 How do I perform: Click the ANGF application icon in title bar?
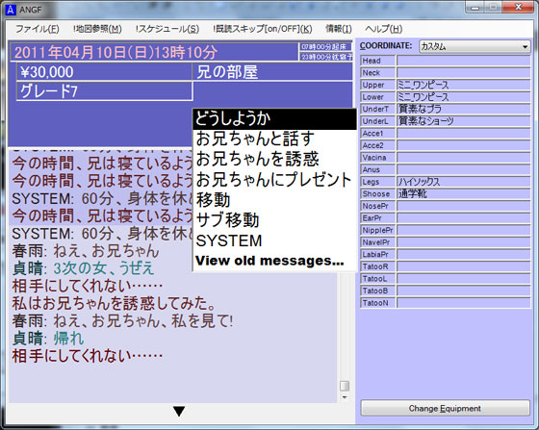click(11, 10)
